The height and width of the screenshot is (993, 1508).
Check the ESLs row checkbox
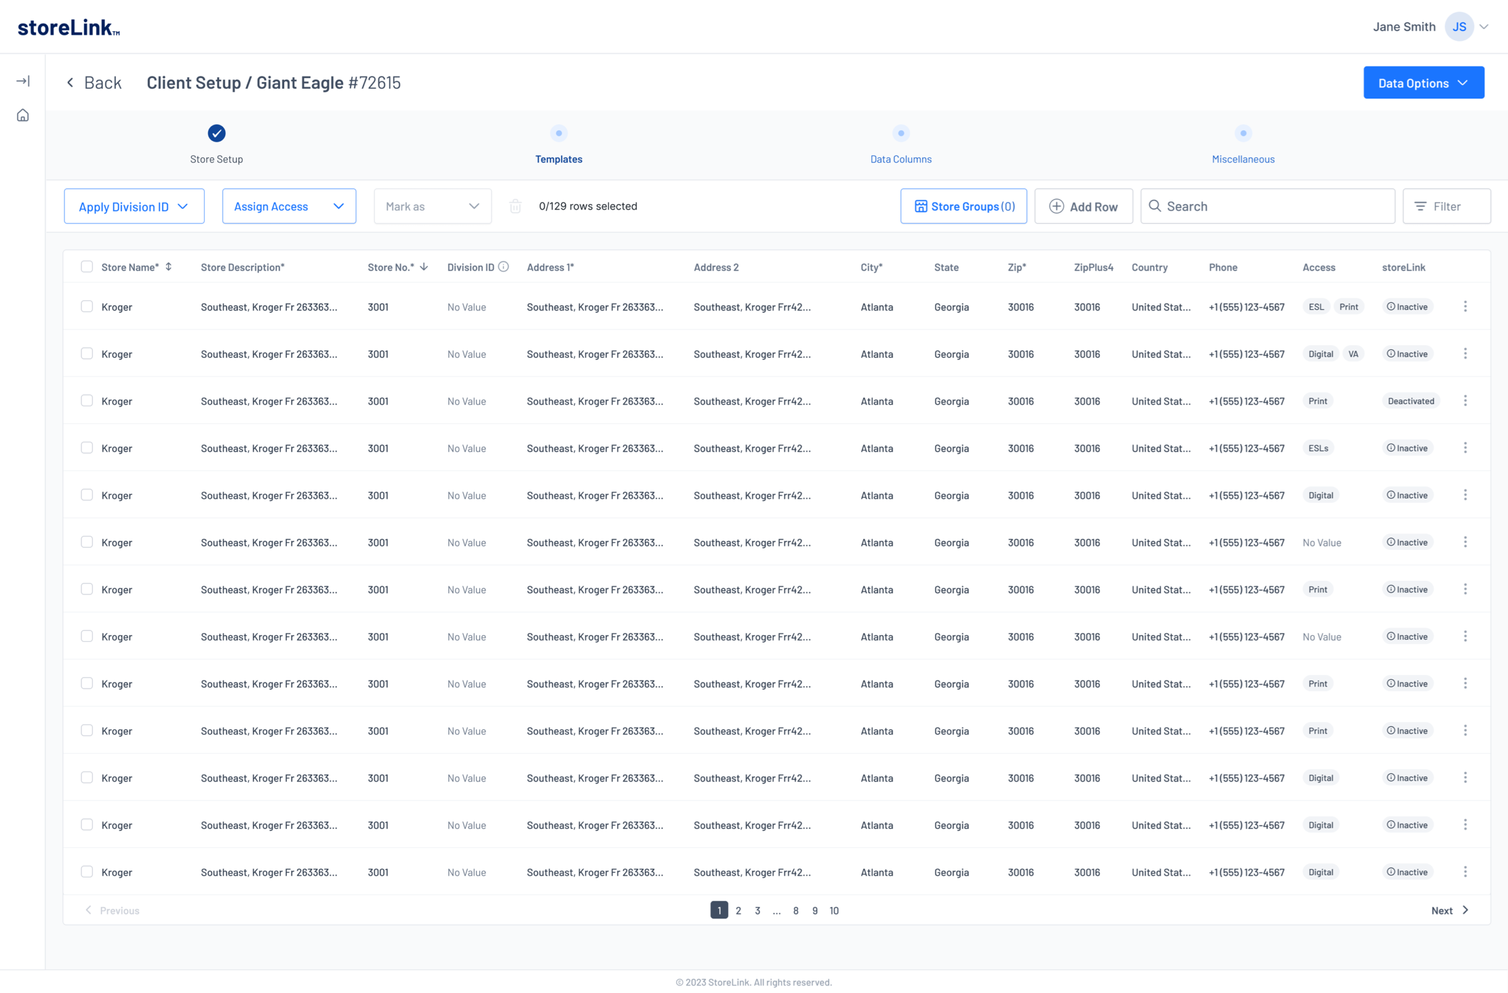87,448
